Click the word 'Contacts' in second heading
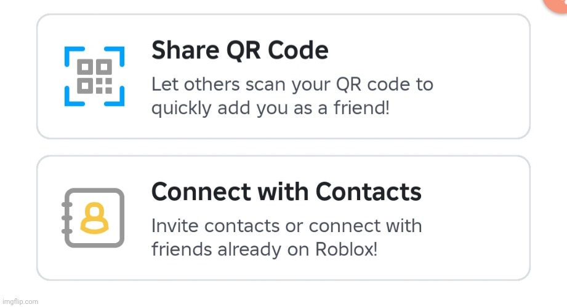The image size is (567, 307). click(x=369, y=191)
